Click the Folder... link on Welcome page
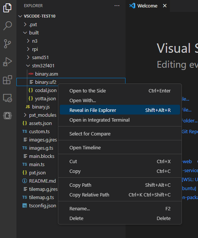This screenshot has width=198, height=238. coord(189,120)
